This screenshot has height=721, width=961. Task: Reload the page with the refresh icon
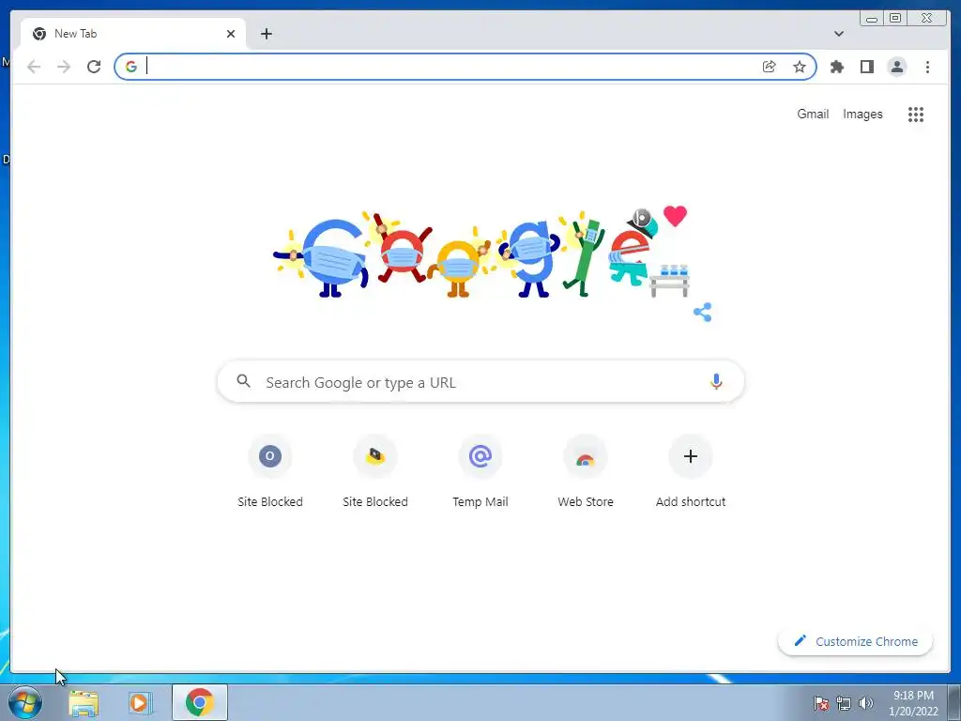click(94, 67)
